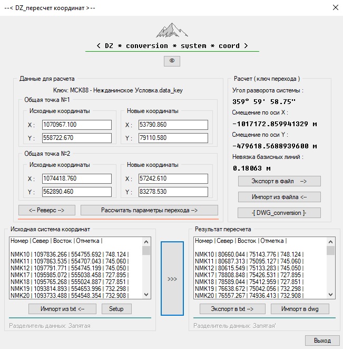The image size is (343, 349).
Task: Click Рассчитать параметры перехода button
Action: (149, 210)
